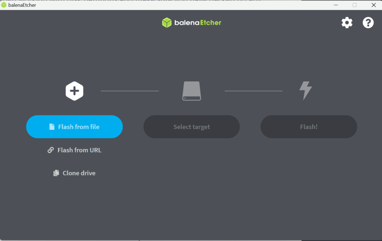Image resolution: width=382 pixels, height=241 pixels.
Task: Maximize the balenaEtcher window
Action: [x=354, y=5]
